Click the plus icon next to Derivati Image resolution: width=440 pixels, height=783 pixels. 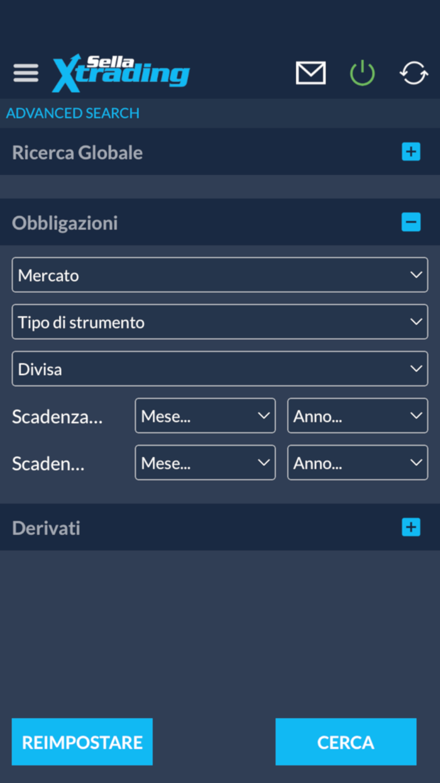pyautogui.click(x=411, y=527)
